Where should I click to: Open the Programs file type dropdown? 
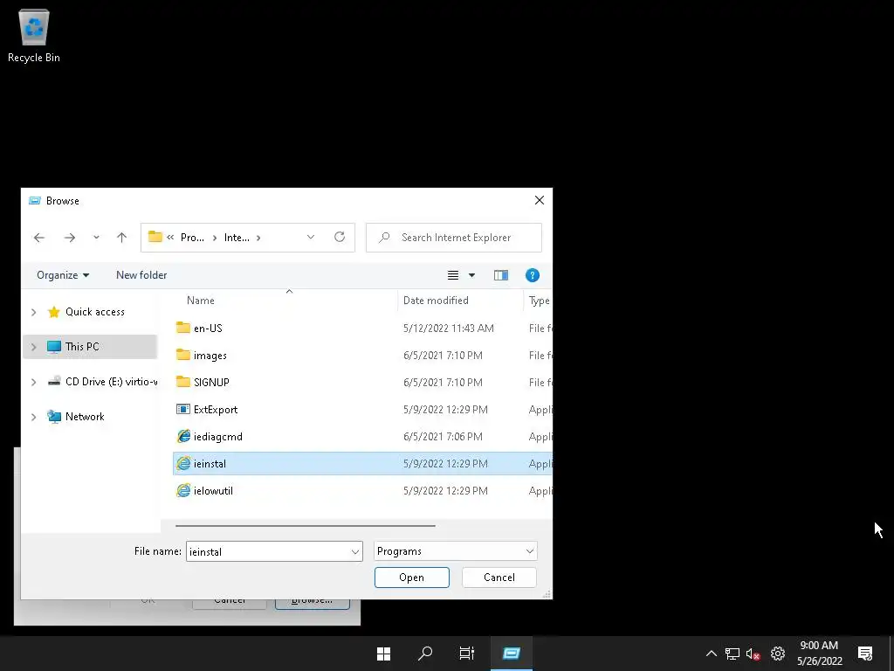pos(456,551)
